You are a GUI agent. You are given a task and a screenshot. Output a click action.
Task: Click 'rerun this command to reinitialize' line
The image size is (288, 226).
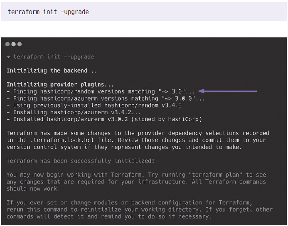click(140, 209)
